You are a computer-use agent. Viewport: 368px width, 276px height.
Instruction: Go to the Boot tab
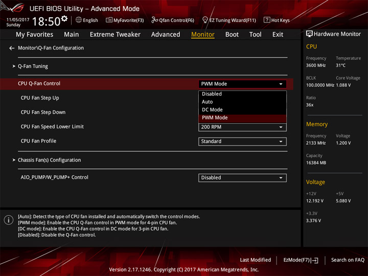click(x=232, y=34)
